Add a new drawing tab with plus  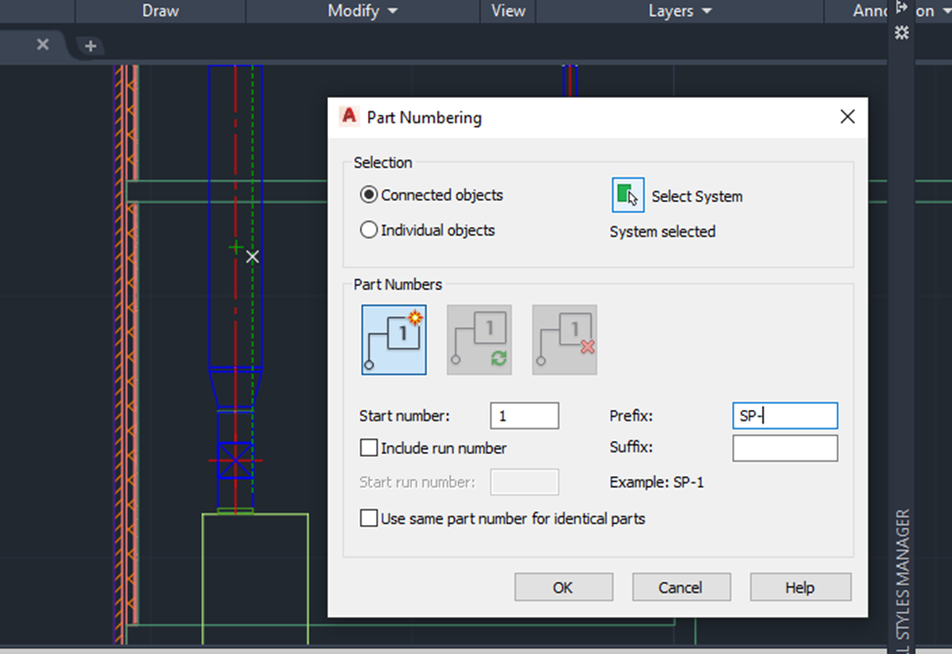[x=91, y=46]
